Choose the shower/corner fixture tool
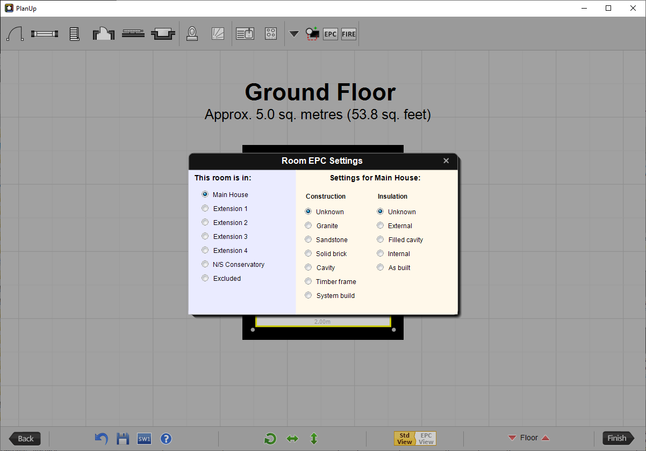 coord(218,34)
